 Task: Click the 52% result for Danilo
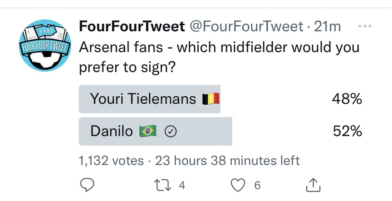(347, 131)
